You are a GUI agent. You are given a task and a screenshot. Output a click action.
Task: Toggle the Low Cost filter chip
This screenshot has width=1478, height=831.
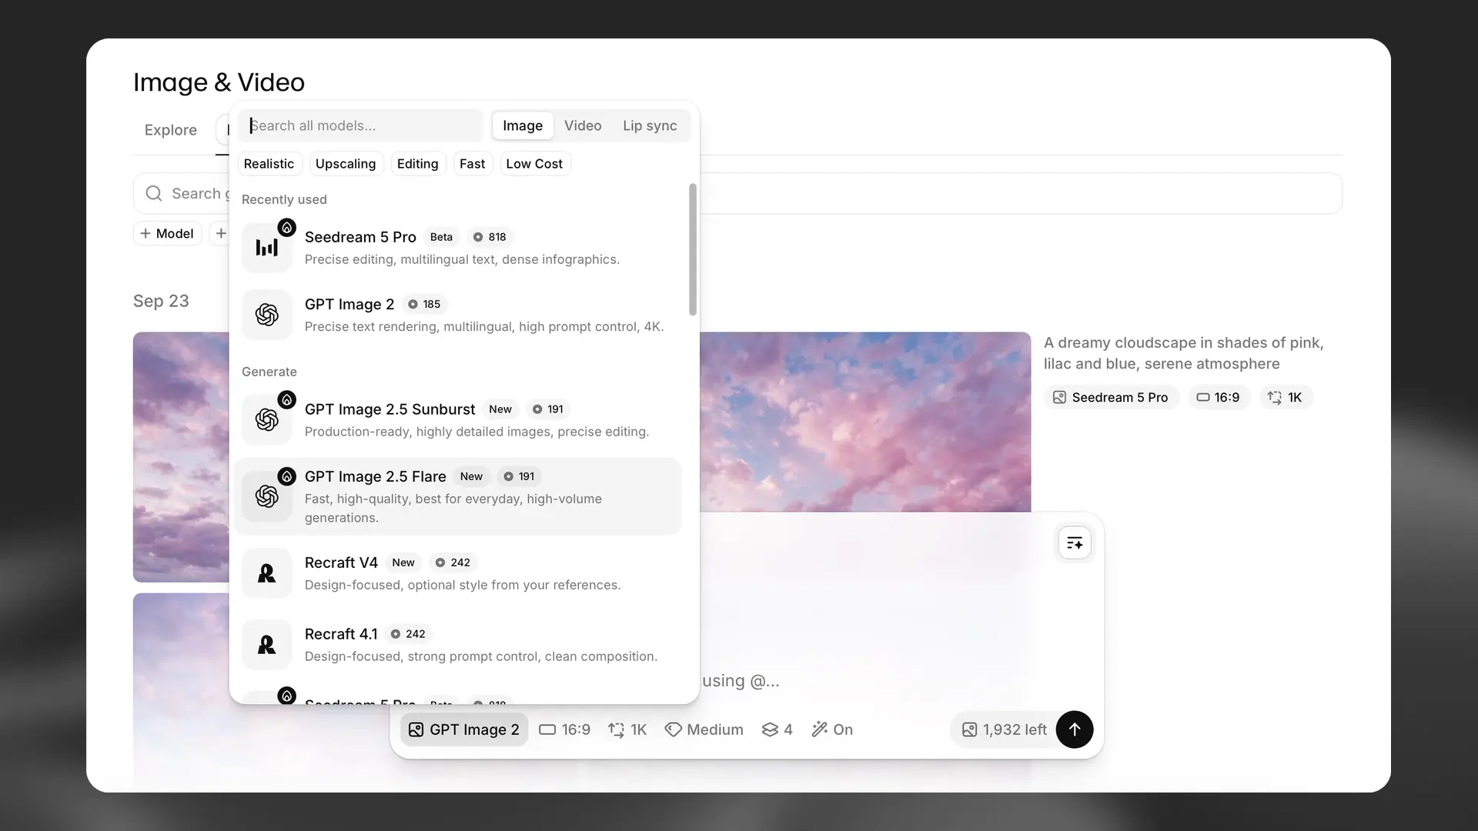click(534, 164)
